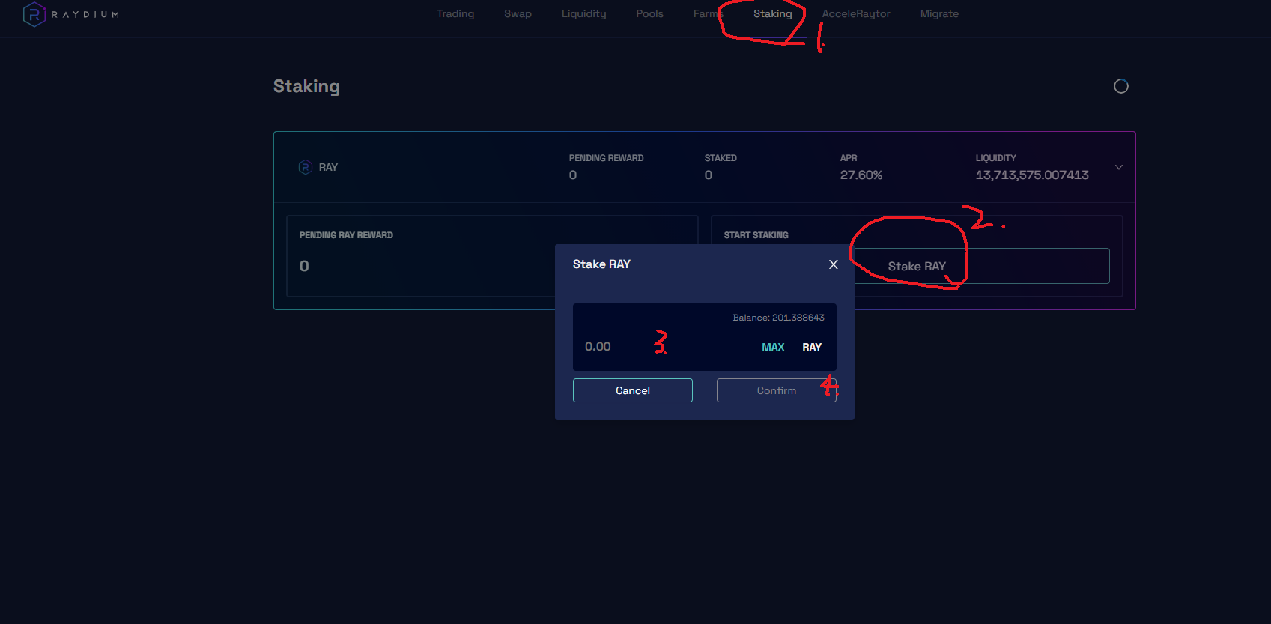Screen dimensions: 1271x624
Task: Click the APR value 27.60%
Action: [x=861, y=175]
